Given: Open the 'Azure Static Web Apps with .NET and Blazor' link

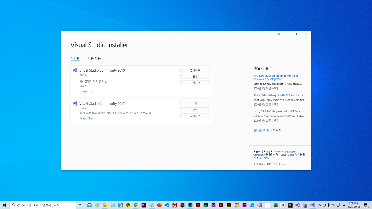Looking at the screenshot, I should 278,95.
